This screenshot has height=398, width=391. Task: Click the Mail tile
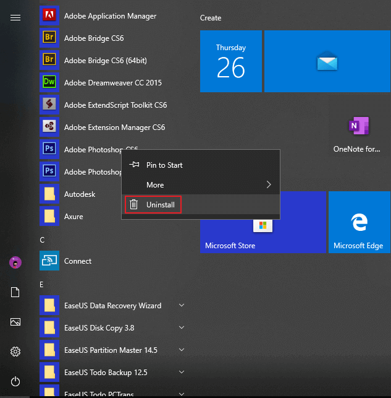[x=326, y=61]
